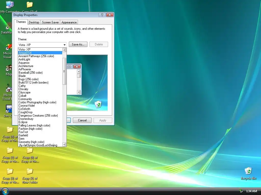The image size is (261, 195).
Task: Pick the Eclipse theme
Action: point(40,122)
